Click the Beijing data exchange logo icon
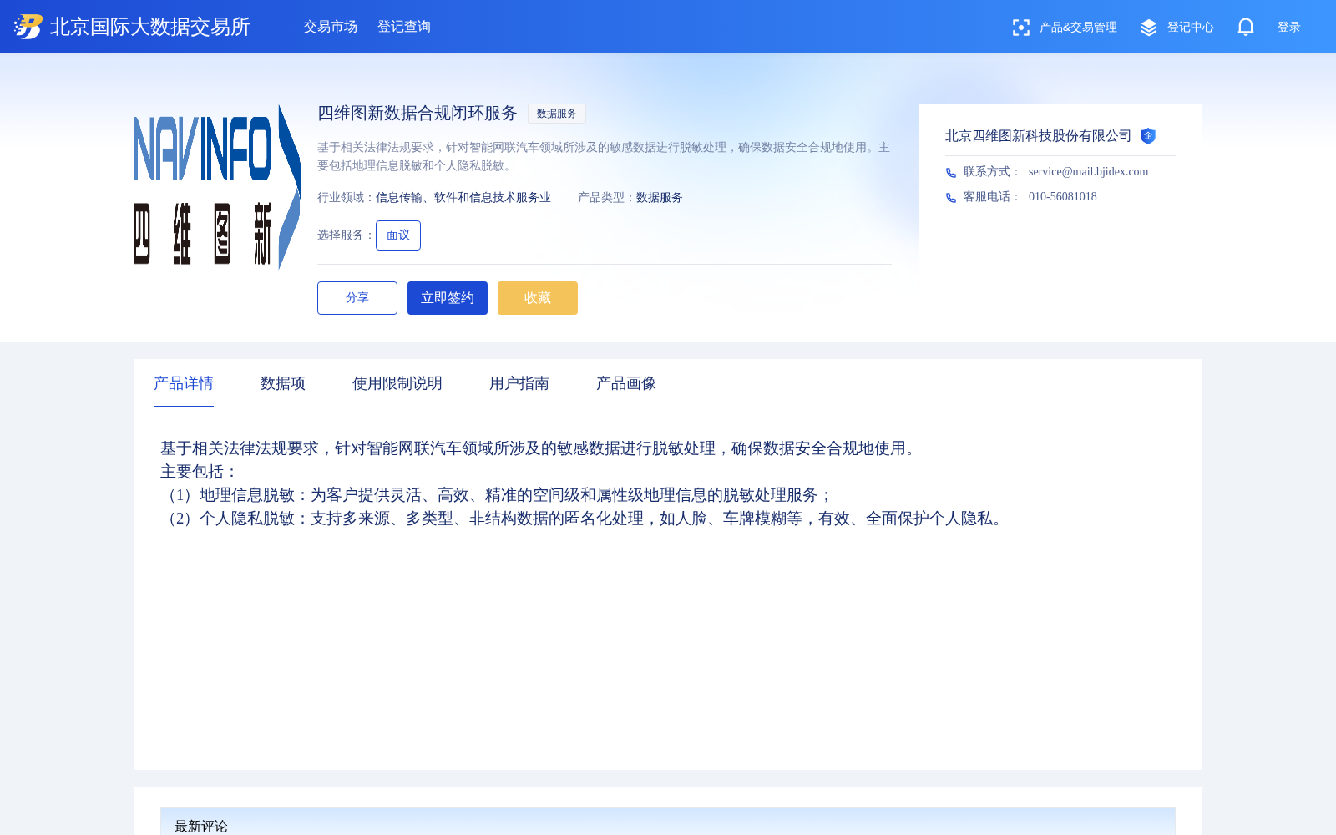This screenshot has width=1336, height=835. click(x=28, y=27)
